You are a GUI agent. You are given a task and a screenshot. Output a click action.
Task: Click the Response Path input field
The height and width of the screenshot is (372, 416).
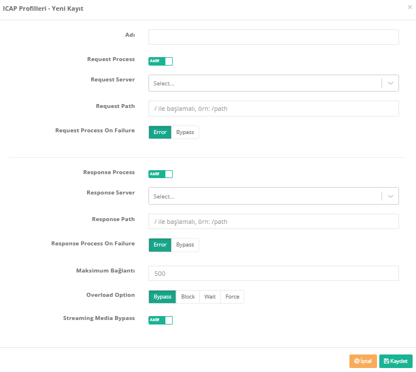point(273,222)
